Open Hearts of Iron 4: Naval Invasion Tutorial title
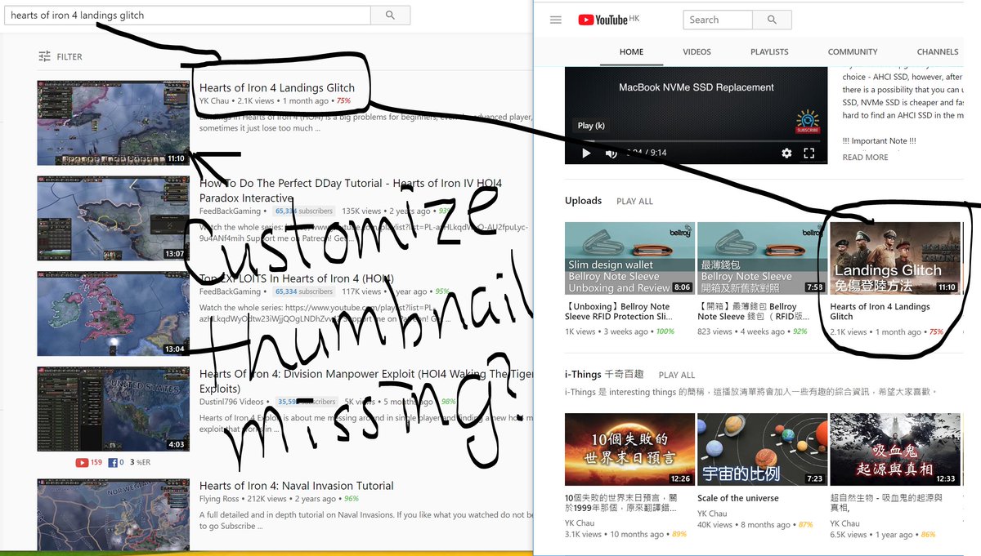The image size is (981, 556). coord(297,486)
